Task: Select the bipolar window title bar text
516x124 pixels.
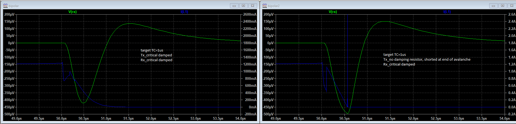Action: click(14, 6)
